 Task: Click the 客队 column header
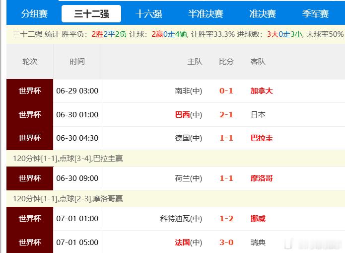click(258, 62)
